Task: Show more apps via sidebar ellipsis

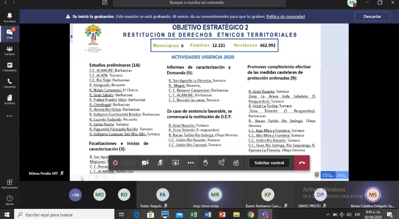Action: click(9, 116)
